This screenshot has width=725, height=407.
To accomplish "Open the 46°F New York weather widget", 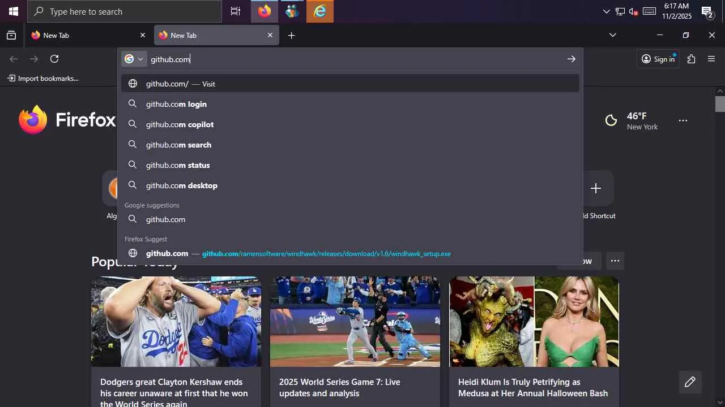I will click(x=632, y=120).
